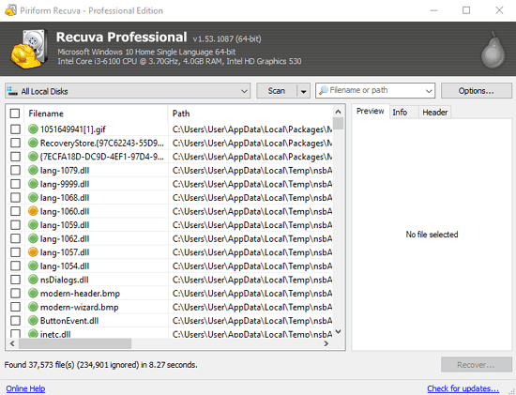
Task: Click the green status icon for modern-header.bmp
Action: (33, 293)
